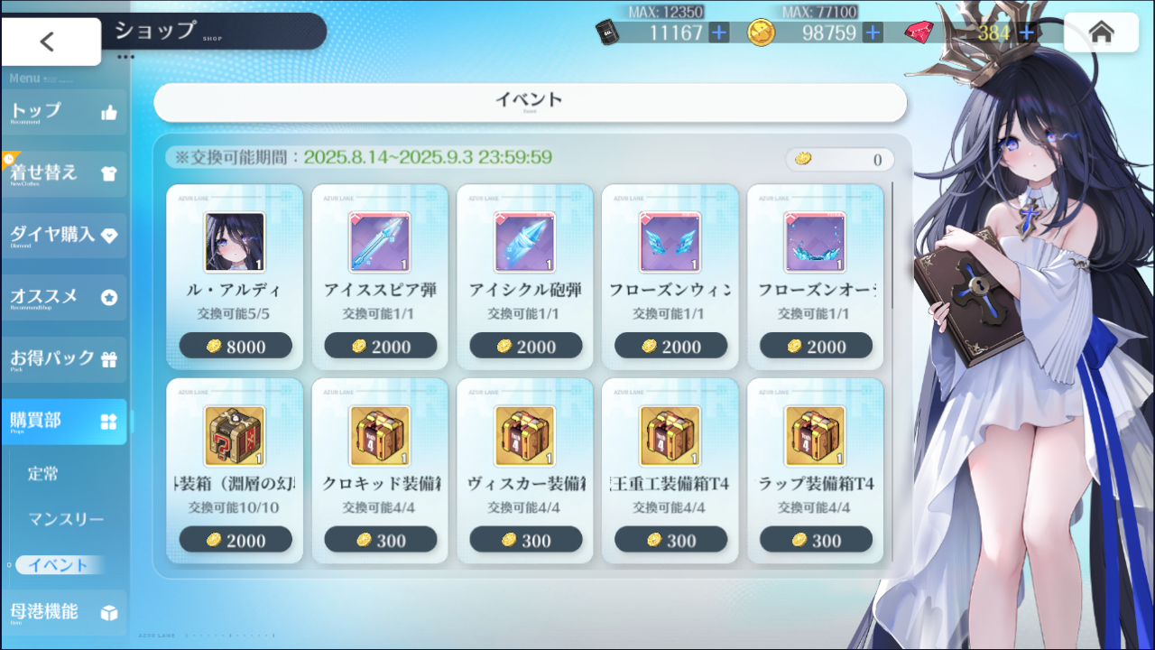Open the ダイヤ購入 diamond purchase tab
Image resolution: width=1155 pixels, height=650 pixels.
click(63, 235)
